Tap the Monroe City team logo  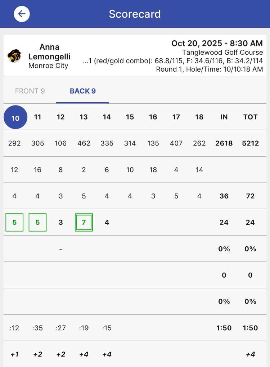tap(14, 56)
